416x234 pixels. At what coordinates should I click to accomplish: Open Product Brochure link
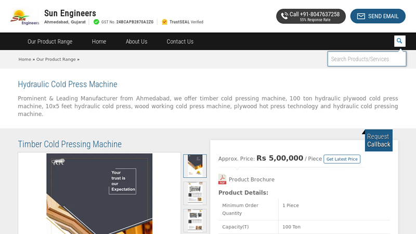(x=252, y=179)
